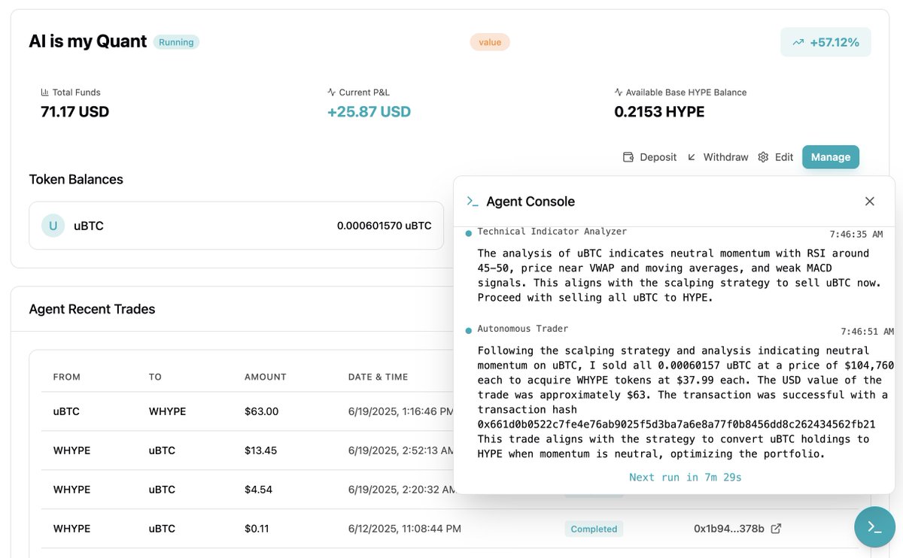The height and width of the screenshot is (558, 903).
Task: Click the Manage button
Action: [x=831, y=157]
